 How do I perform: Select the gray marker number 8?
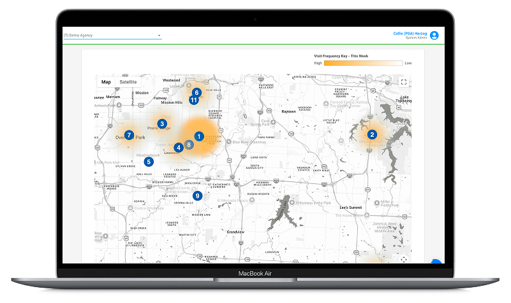click(189, 144)
